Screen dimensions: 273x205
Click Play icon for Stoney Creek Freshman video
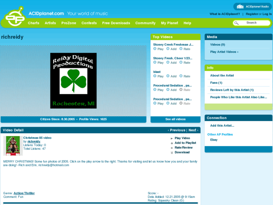(155, 49)
